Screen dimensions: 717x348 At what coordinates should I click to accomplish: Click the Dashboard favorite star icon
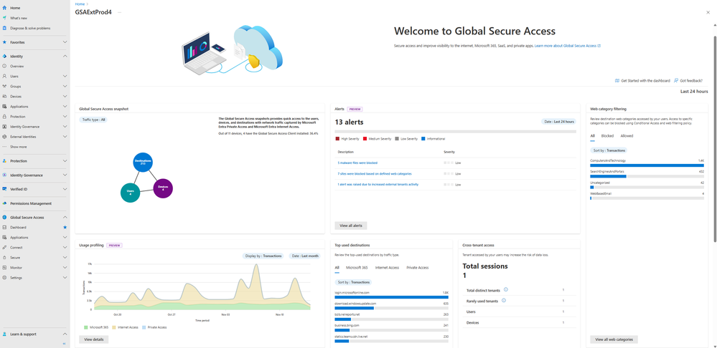tap(65, 227)
